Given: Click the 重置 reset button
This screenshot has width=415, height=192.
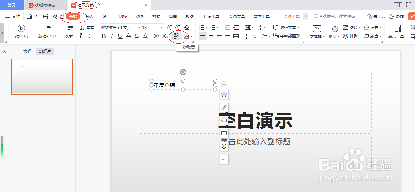Looking at the screenshot, I should click(87, 28).
